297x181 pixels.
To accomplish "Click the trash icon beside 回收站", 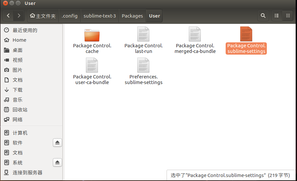I will pyautogui.click(x=7, y=110).
